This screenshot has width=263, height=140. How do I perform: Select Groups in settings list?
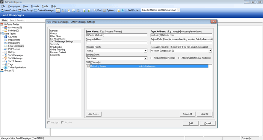pos(53,33)
